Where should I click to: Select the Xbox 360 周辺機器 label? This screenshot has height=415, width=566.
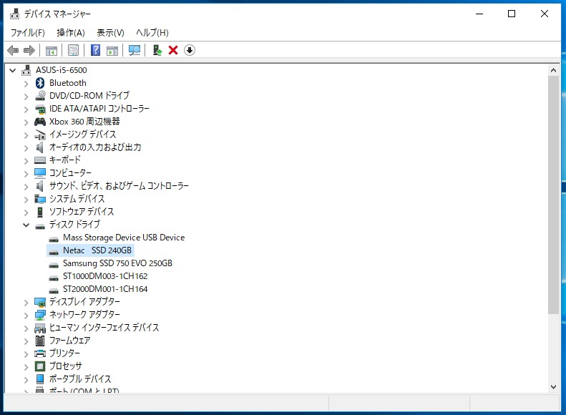coord(84,122)
